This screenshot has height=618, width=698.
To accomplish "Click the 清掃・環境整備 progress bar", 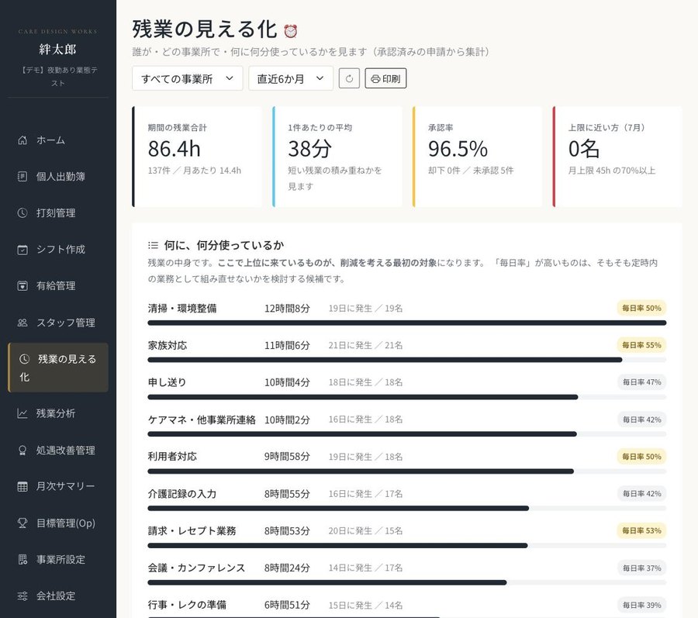I will pyautogui.click(x=407, y=323).
